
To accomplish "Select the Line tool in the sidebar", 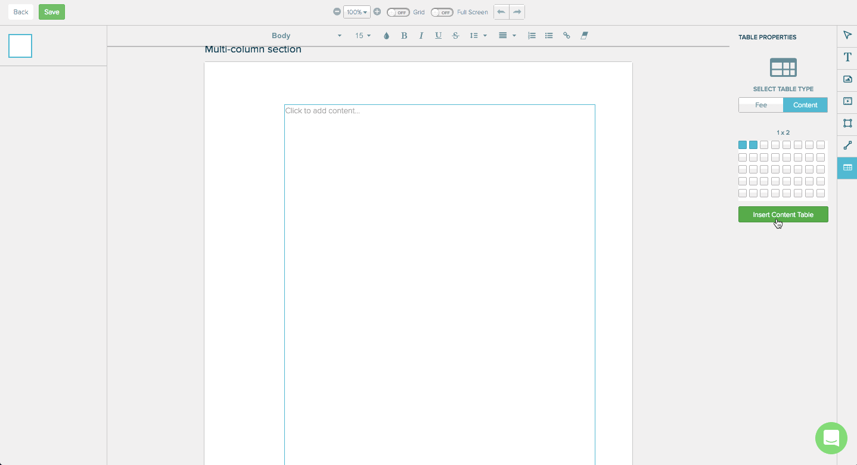I will [x=847, y=145].
